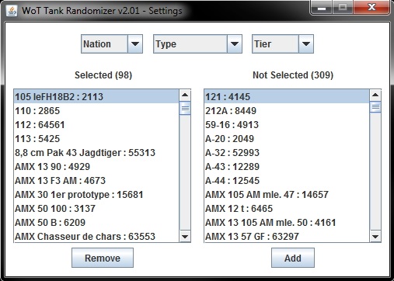The width and height of the screenshot is (394, 281).
Task: Select '8,8 cm Pak 43 Jagdtiger : 55313'
Action: point(96,153)
